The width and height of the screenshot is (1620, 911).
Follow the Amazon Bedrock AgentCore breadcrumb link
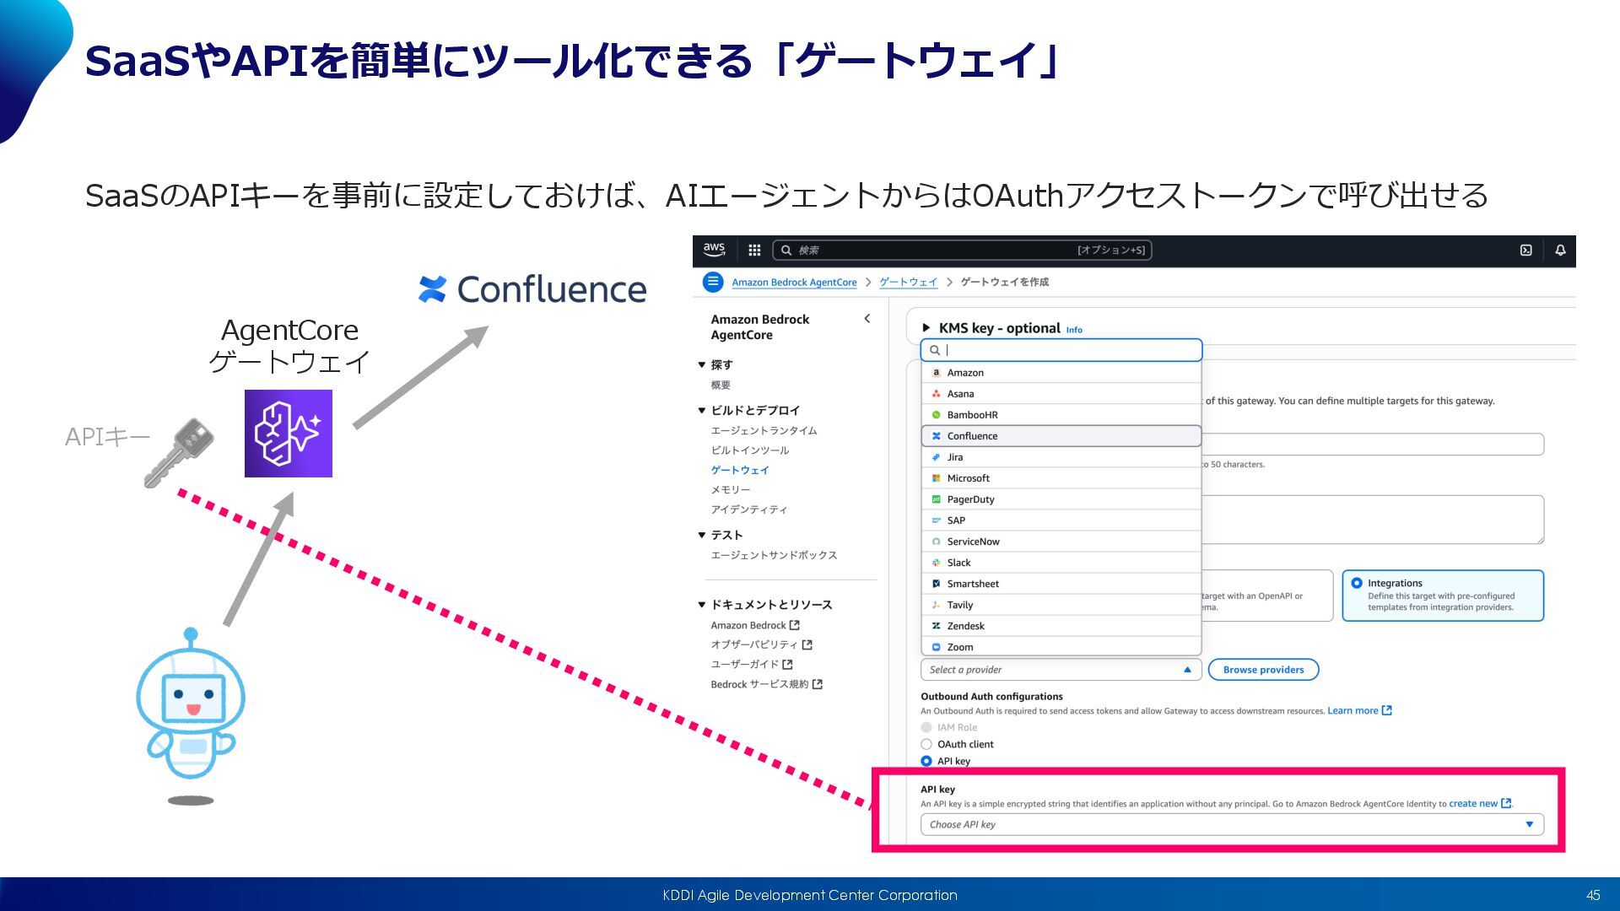click(794, 283)
